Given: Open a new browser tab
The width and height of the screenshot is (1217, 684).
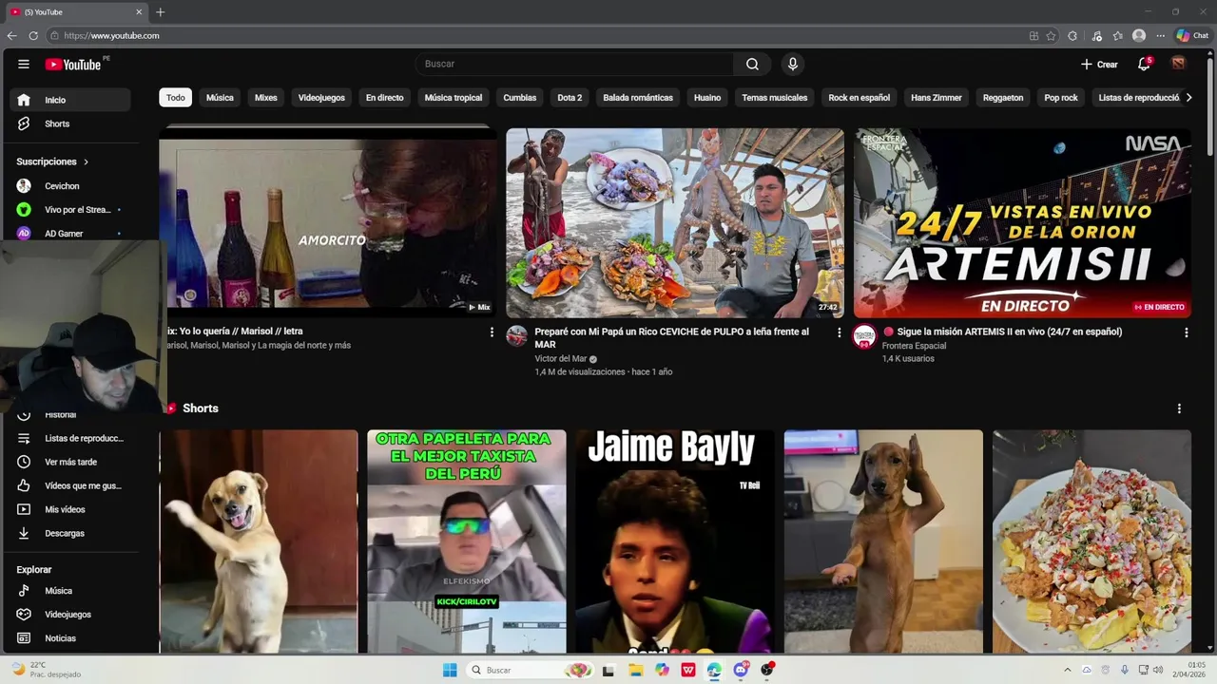Looking at the screenshot, I should (160, 12).
